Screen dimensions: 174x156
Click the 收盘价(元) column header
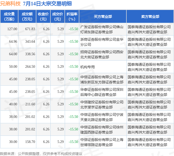tap(43, 17)
